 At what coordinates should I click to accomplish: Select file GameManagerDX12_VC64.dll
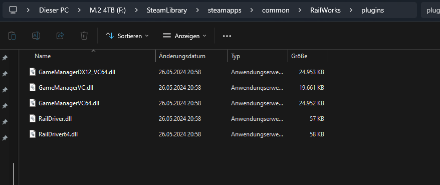pos(77,72)
